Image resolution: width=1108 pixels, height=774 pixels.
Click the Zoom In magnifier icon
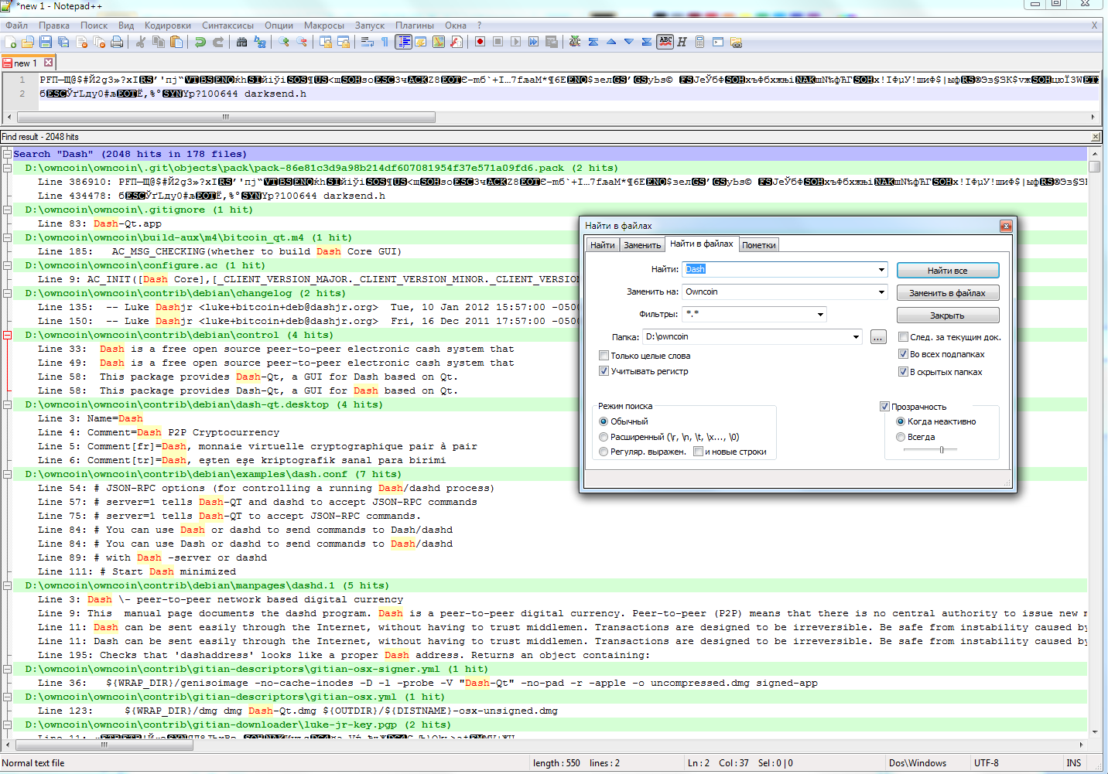pyautogui.click(x=284, y=42)
